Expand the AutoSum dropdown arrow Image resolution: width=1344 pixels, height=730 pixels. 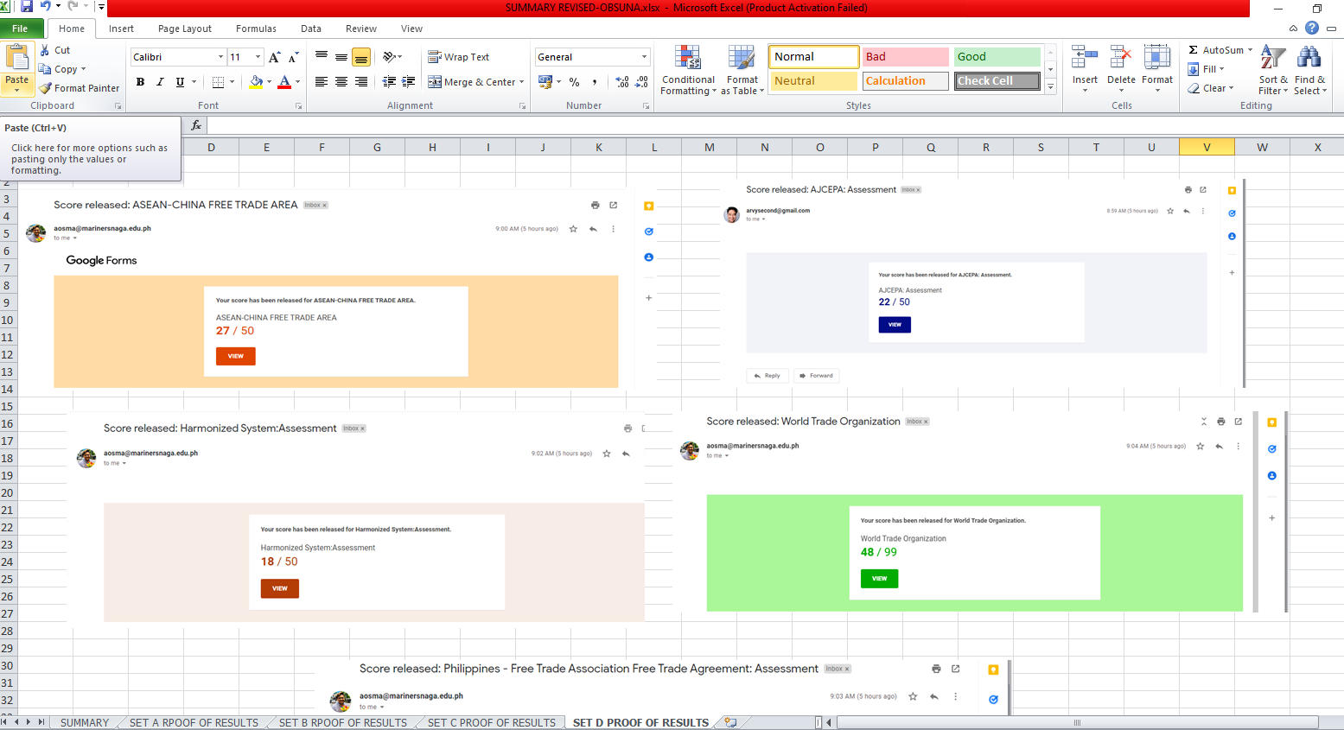click(1250, 50)
